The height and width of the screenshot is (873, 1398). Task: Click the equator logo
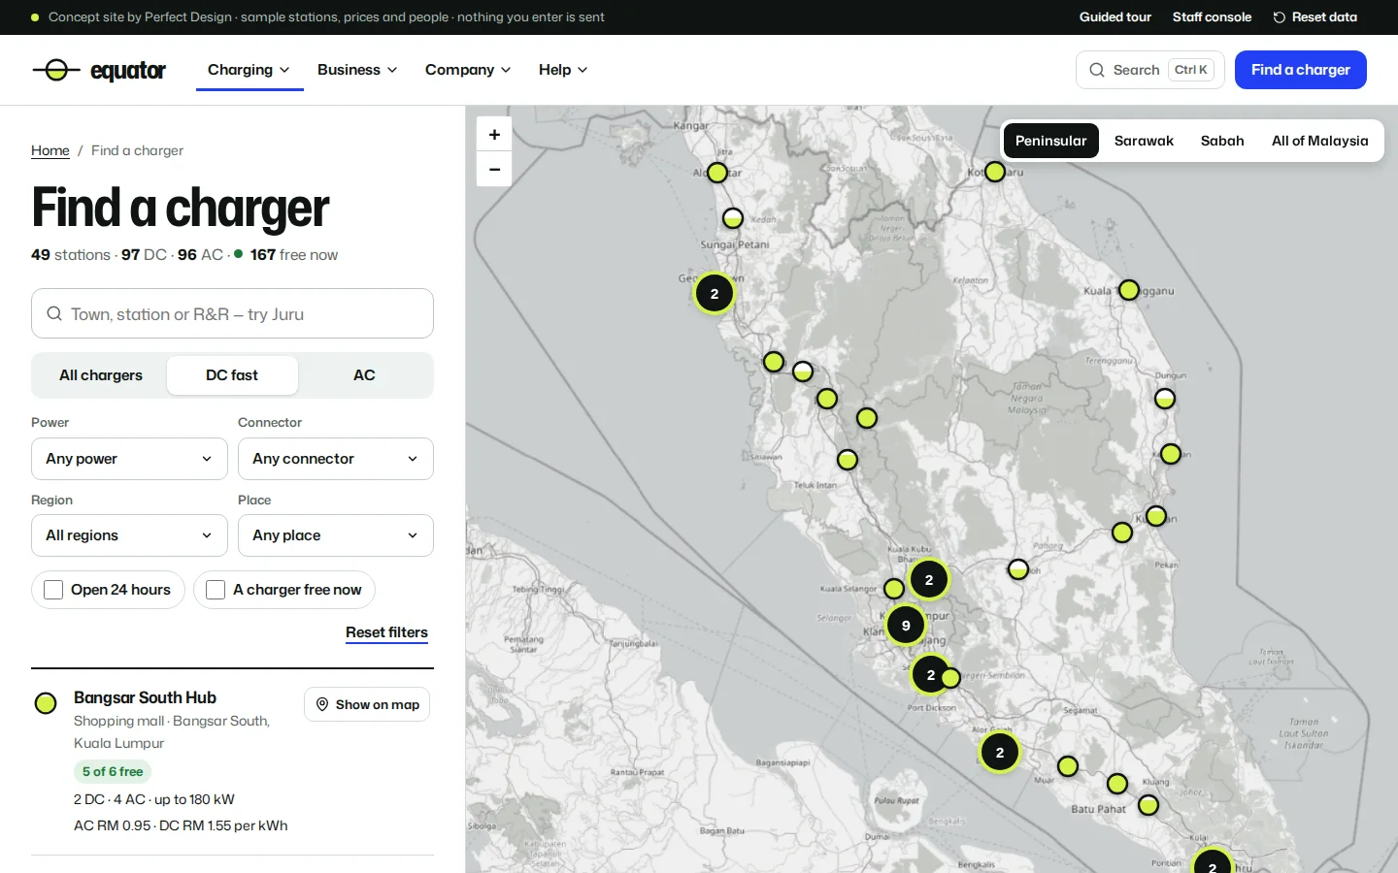pyautogui.click(x=99, y=70)
